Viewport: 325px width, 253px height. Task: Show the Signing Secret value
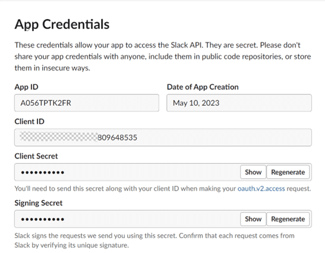pyautogui.click(x=253, y=219)
